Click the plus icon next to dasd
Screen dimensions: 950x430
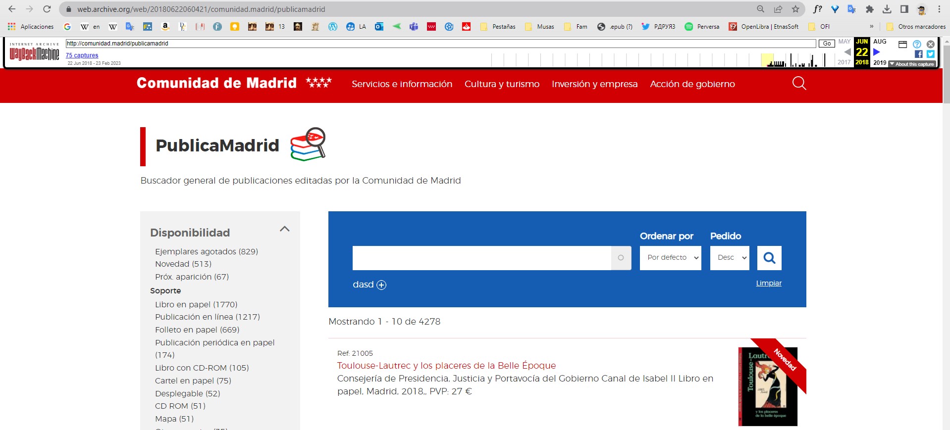pos(381,285)
